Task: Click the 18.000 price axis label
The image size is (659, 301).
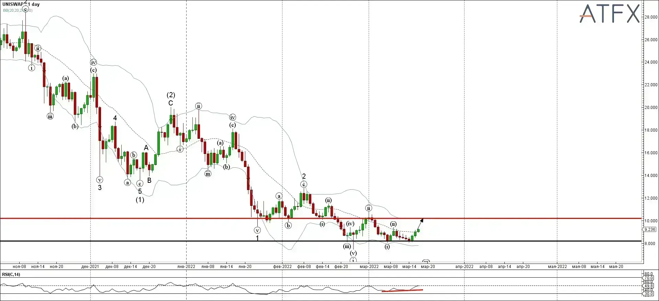Action: pyautogui.click(x=651, y=130)
